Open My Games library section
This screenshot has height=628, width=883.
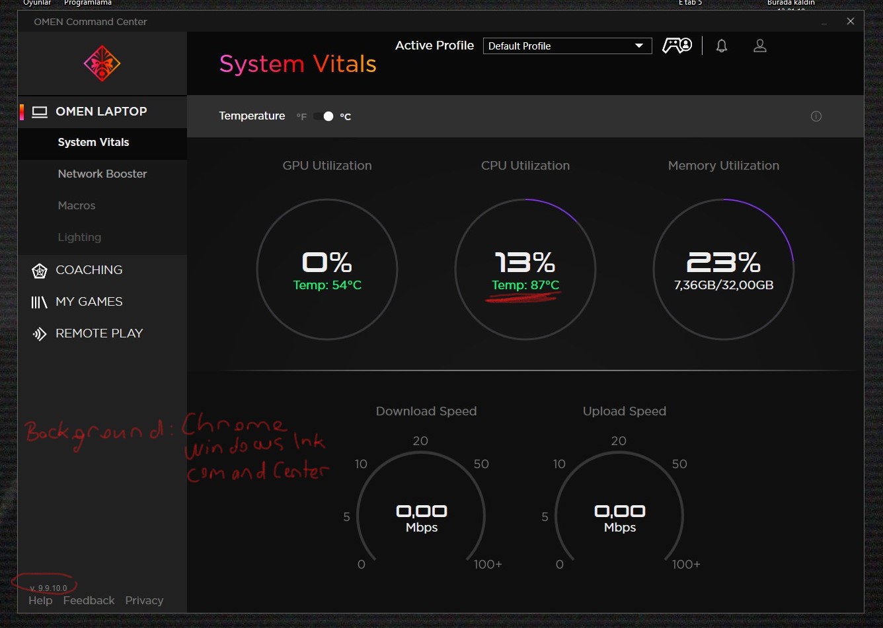[x=89, y=301]
